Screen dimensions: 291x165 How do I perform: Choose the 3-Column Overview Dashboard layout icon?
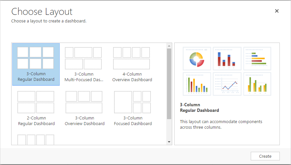coord(84,102)
